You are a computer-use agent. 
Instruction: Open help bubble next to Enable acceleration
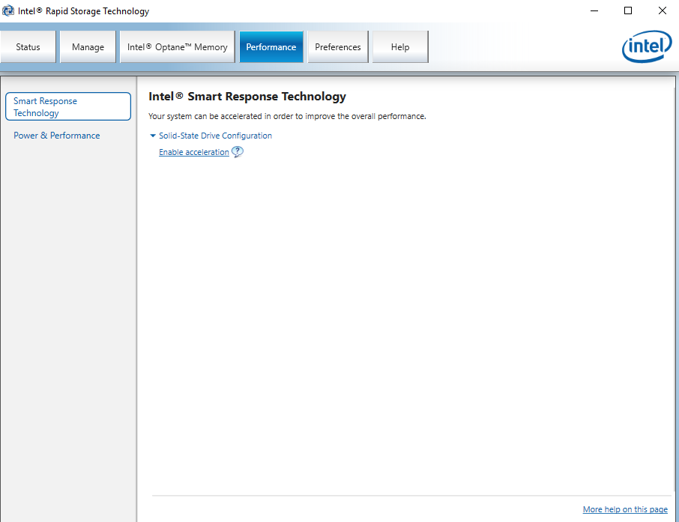tap(238, 151)
